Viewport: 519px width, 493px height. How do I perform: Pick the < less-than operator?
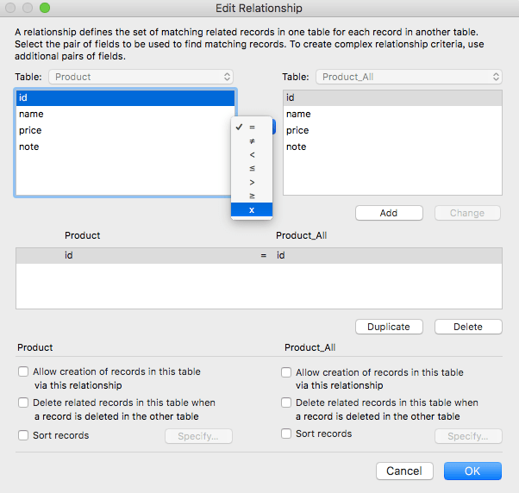pos(252,154)
